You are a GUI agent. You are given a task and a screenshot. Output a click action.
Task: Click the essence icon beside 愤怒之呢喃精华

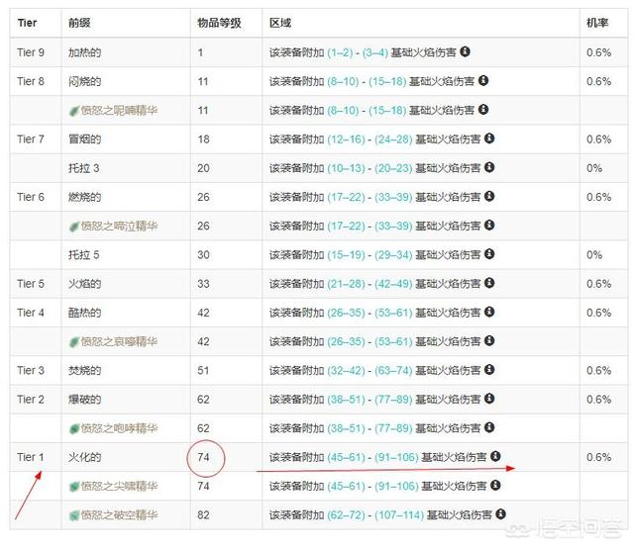(74, 111)
